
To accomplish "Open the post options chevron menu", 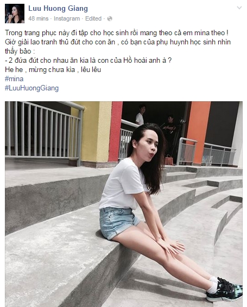I will tap(239, 8).
